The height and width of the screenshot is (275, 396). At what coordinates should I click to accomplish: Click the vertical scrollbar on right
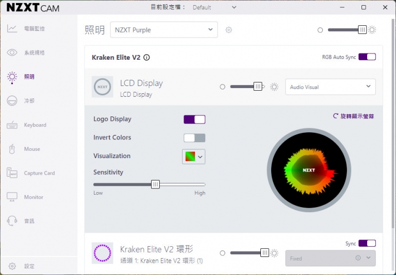tap(393, 124)
